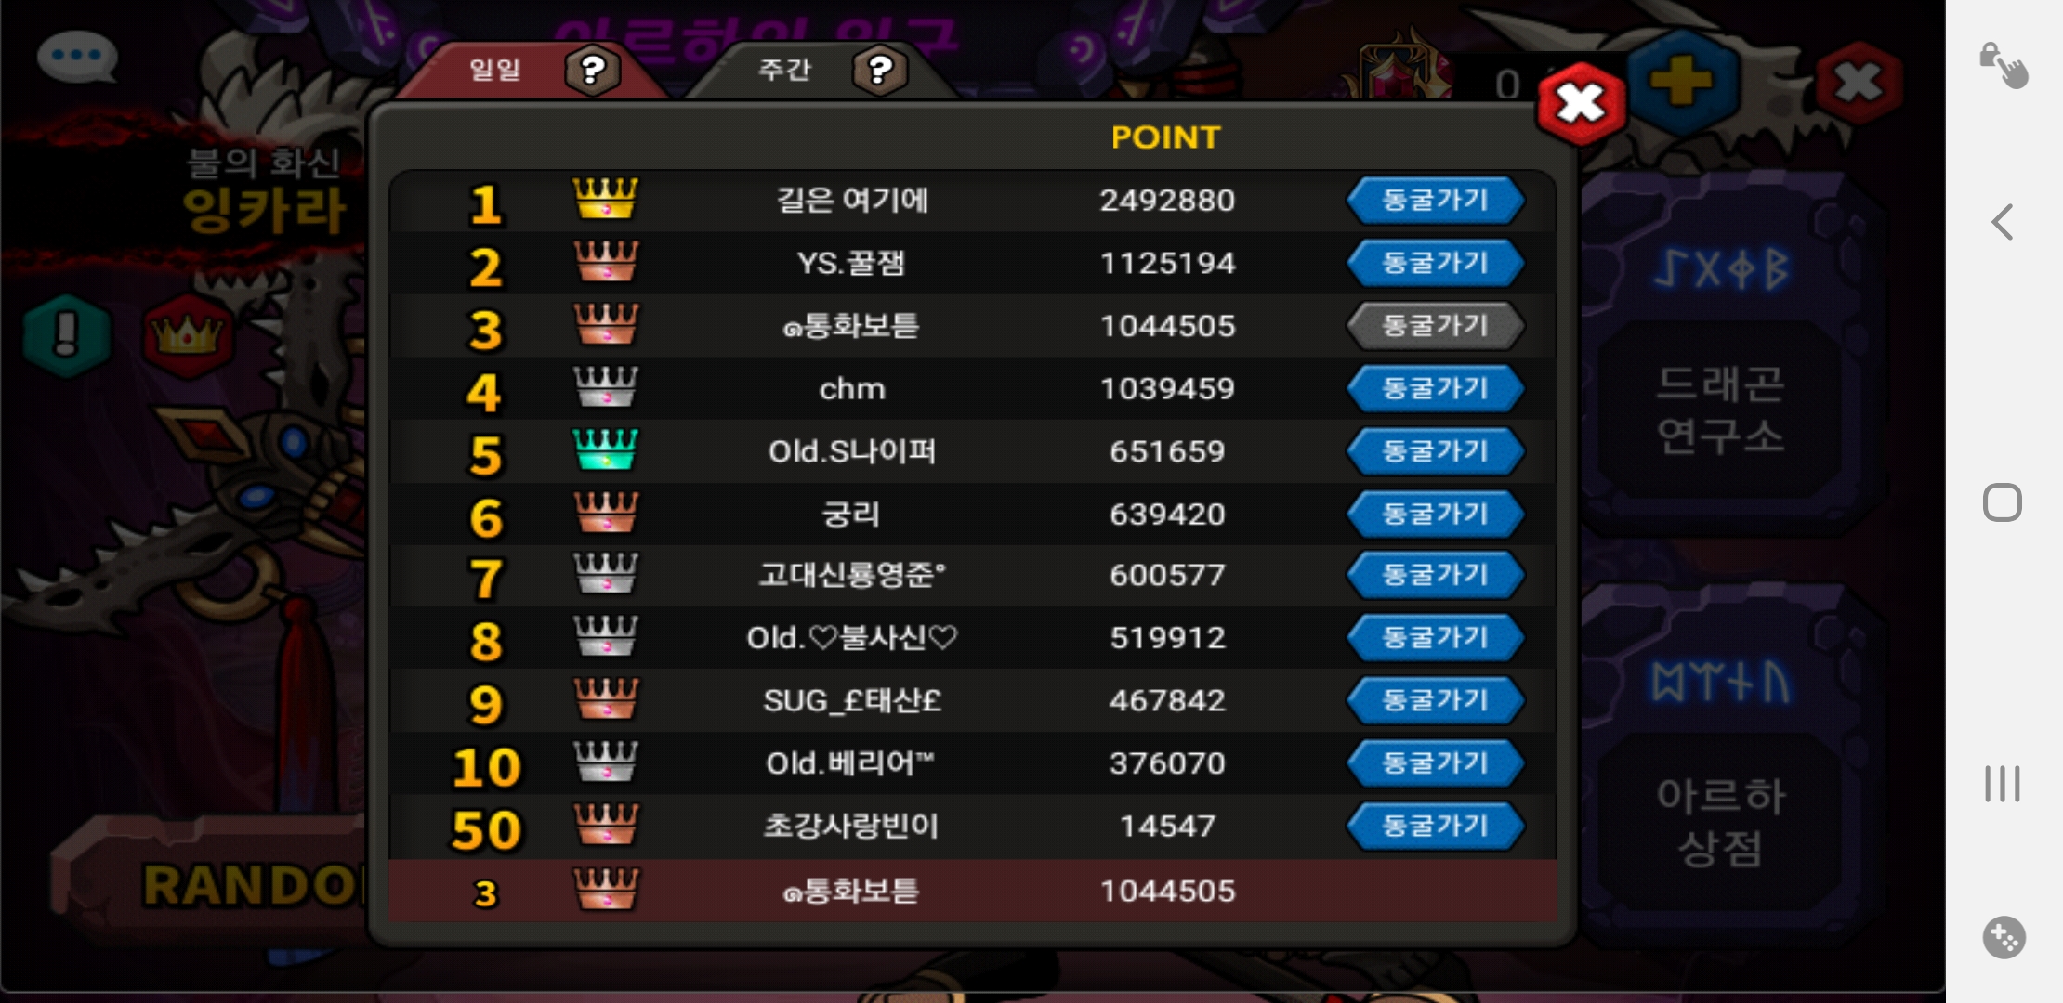2063x1003 pixels.
Task: Open the 드래곤 연구소 panel
Action: [x=1721, y=410]
